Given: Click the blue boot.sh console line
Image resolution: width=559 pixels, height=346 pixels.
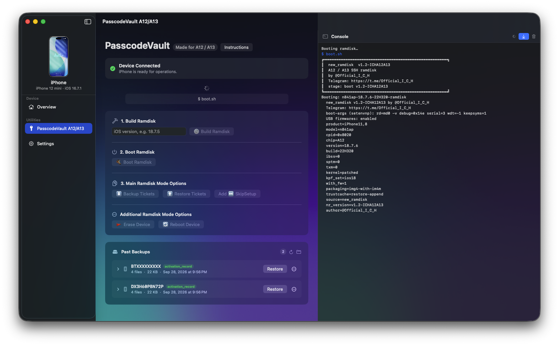Looking at the screenshot, I should (332, 54).
